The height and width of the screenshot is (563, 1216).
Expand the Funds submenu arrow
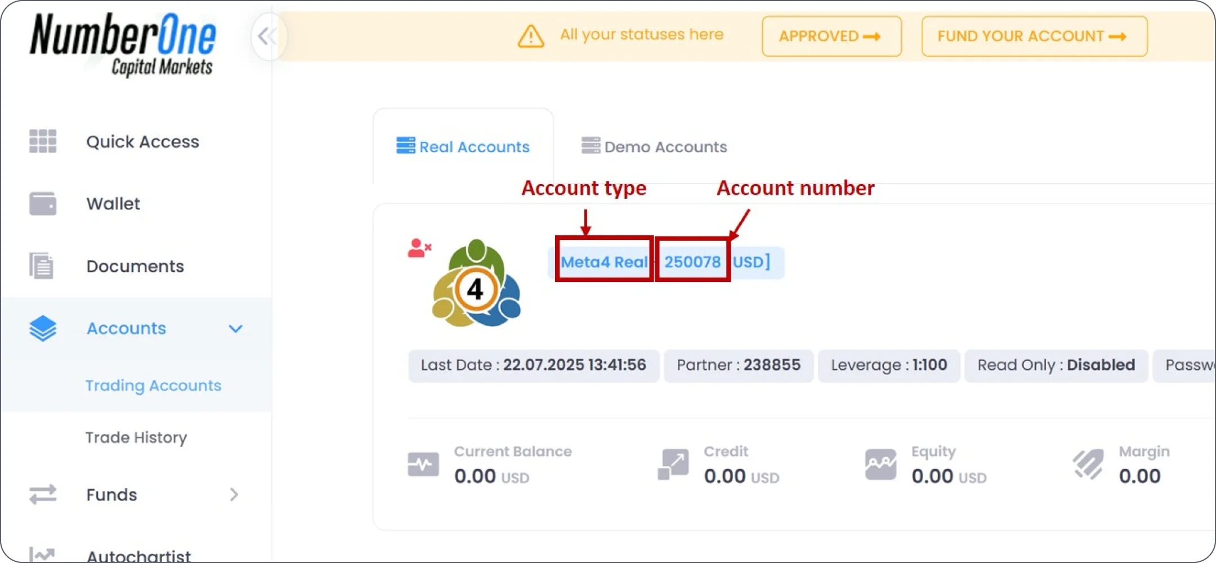(x=234, y=494)
